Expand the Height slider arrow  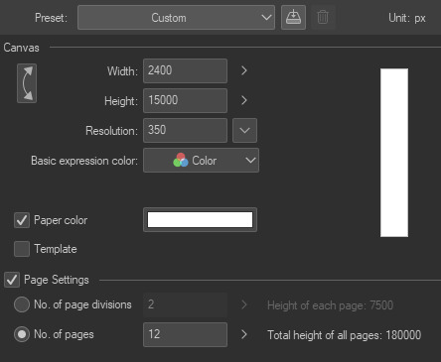[244, 100]
